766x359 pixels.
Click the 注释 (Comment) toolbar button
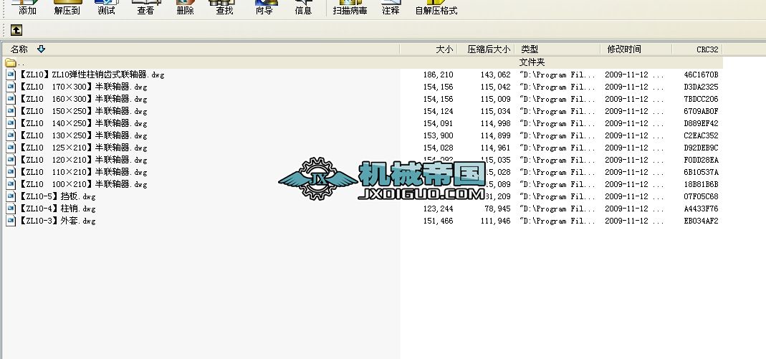[x=391, y=8]
